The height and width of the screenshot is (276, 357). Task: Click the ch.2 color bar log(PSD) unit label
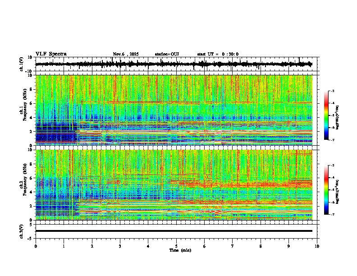[x=337, y=192]
